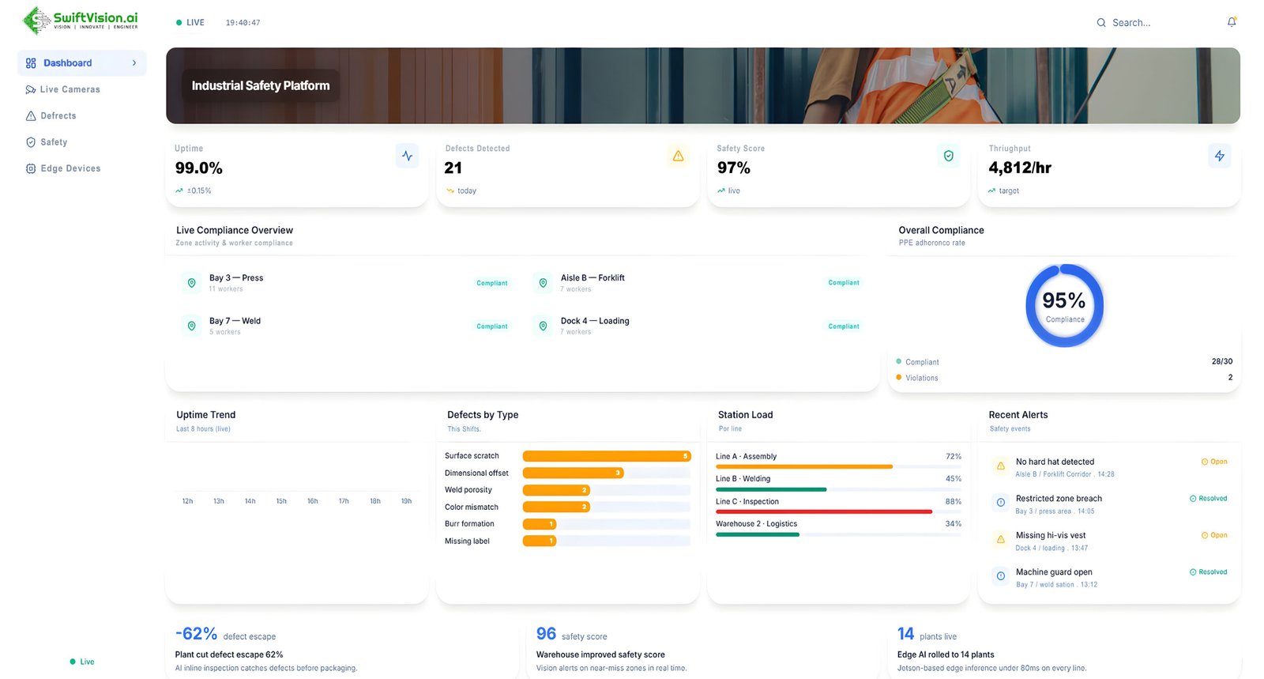
Task: Click the Dashboard grid icon
Action: click(31, 63)
